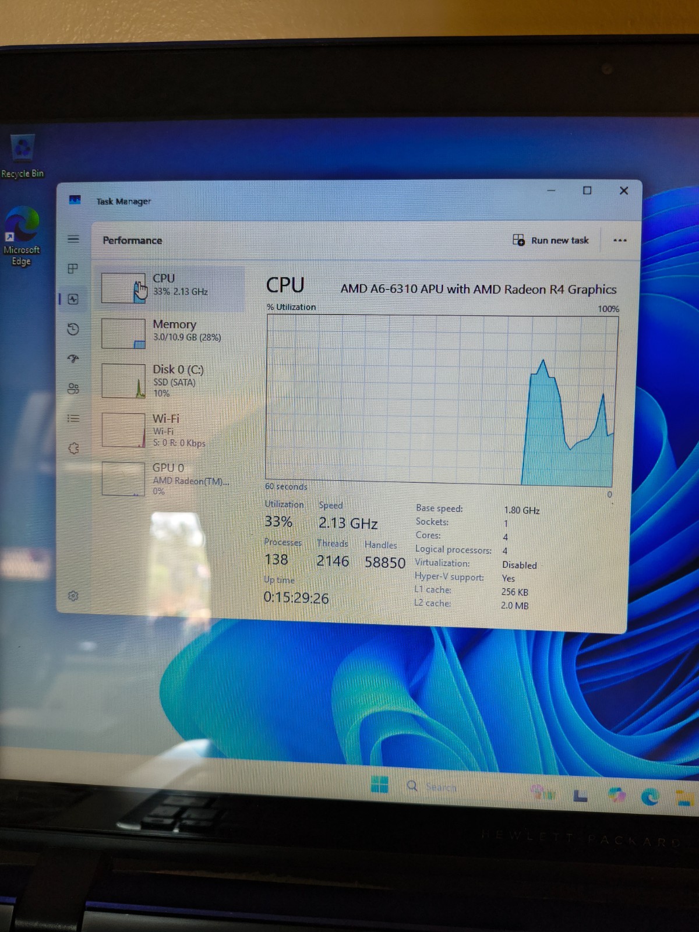Viewport: 699px width, 932px height.
Task: Click the base speed 1.80 GHz value
Action: [522, 510]
